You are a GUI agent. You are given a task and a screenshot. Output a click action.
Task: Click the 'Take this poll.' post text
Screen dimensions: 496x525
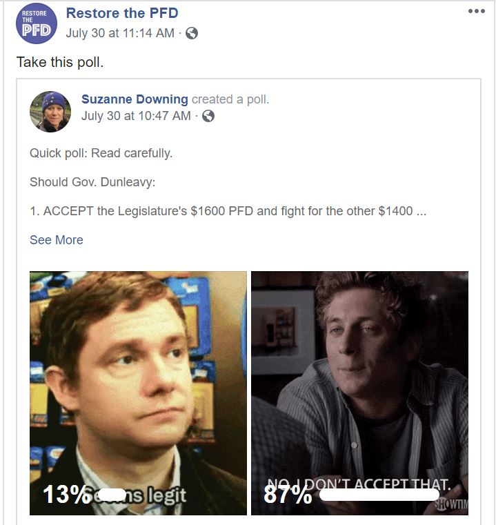click(x=60, y=62)
